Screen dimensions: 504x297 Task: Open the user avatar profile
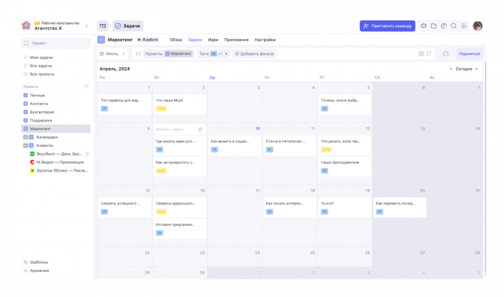[x=477, y=26]
